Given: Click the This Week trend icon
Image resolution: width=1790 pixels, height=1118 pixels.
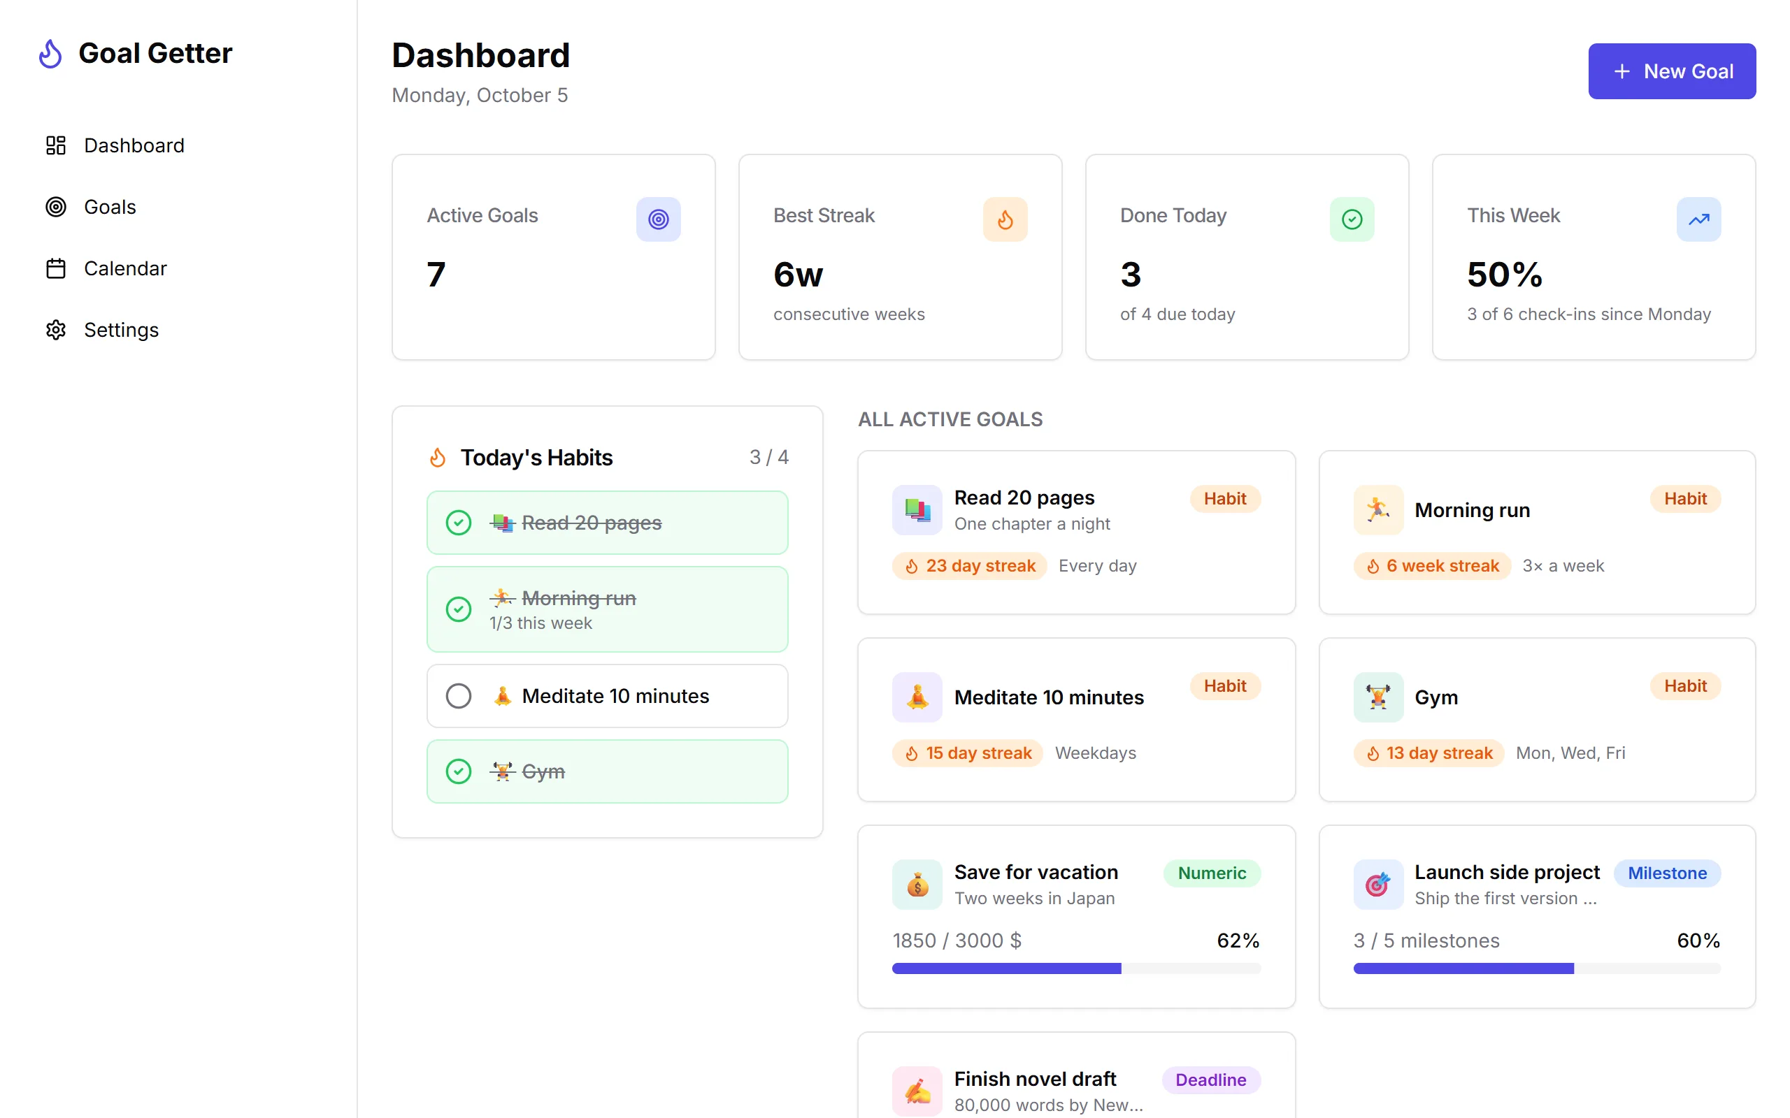Looking at the screenshot, I should coord(1699,219).
